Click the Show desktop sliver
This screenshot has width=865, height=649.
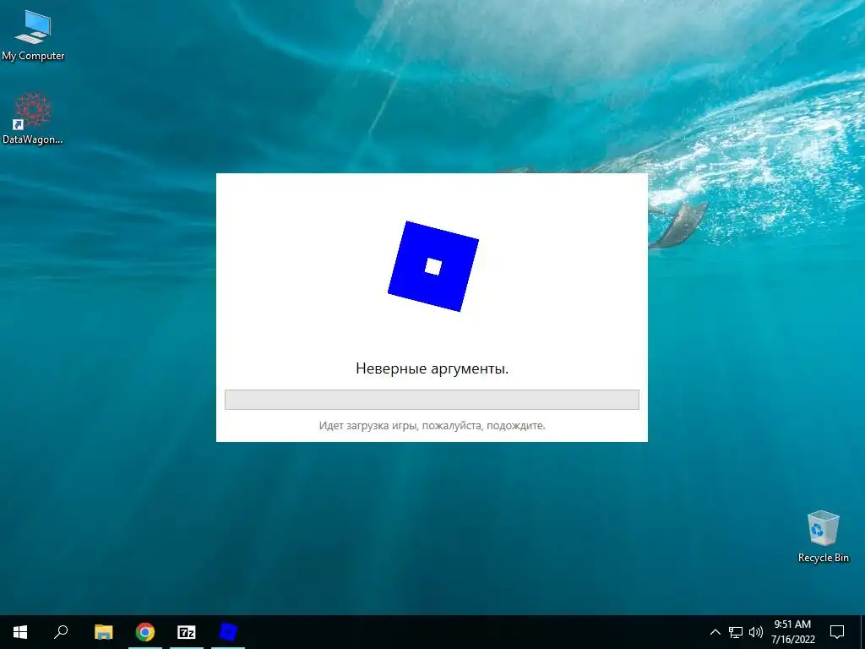point(862,632)
